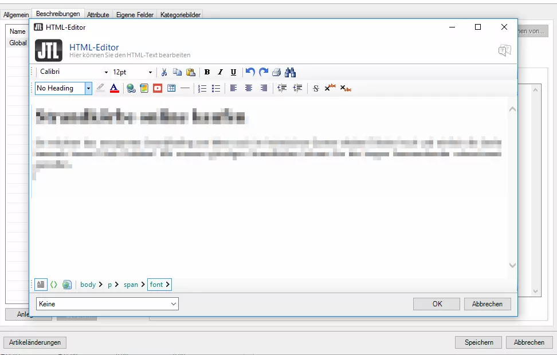The height and width of the screenshot is (355, 557).
Task: Center align the text
Action: [x=248, y=88]
